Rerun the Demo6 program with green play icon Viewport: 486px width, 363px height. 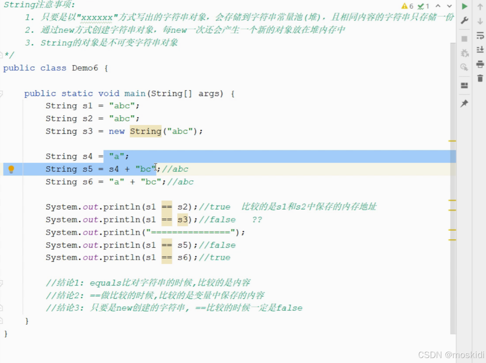pyautogui.click(x=465, y=7)
